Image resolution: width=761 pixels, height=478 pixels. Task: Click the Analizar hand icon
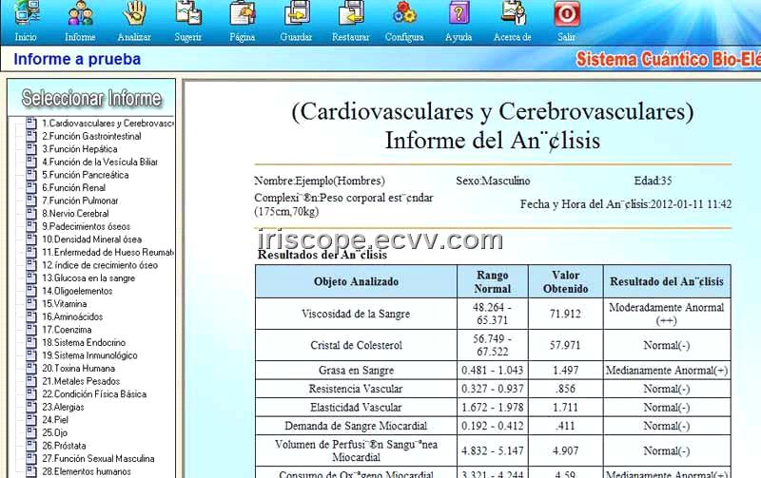pyautogui.click(x=134, y=15)
